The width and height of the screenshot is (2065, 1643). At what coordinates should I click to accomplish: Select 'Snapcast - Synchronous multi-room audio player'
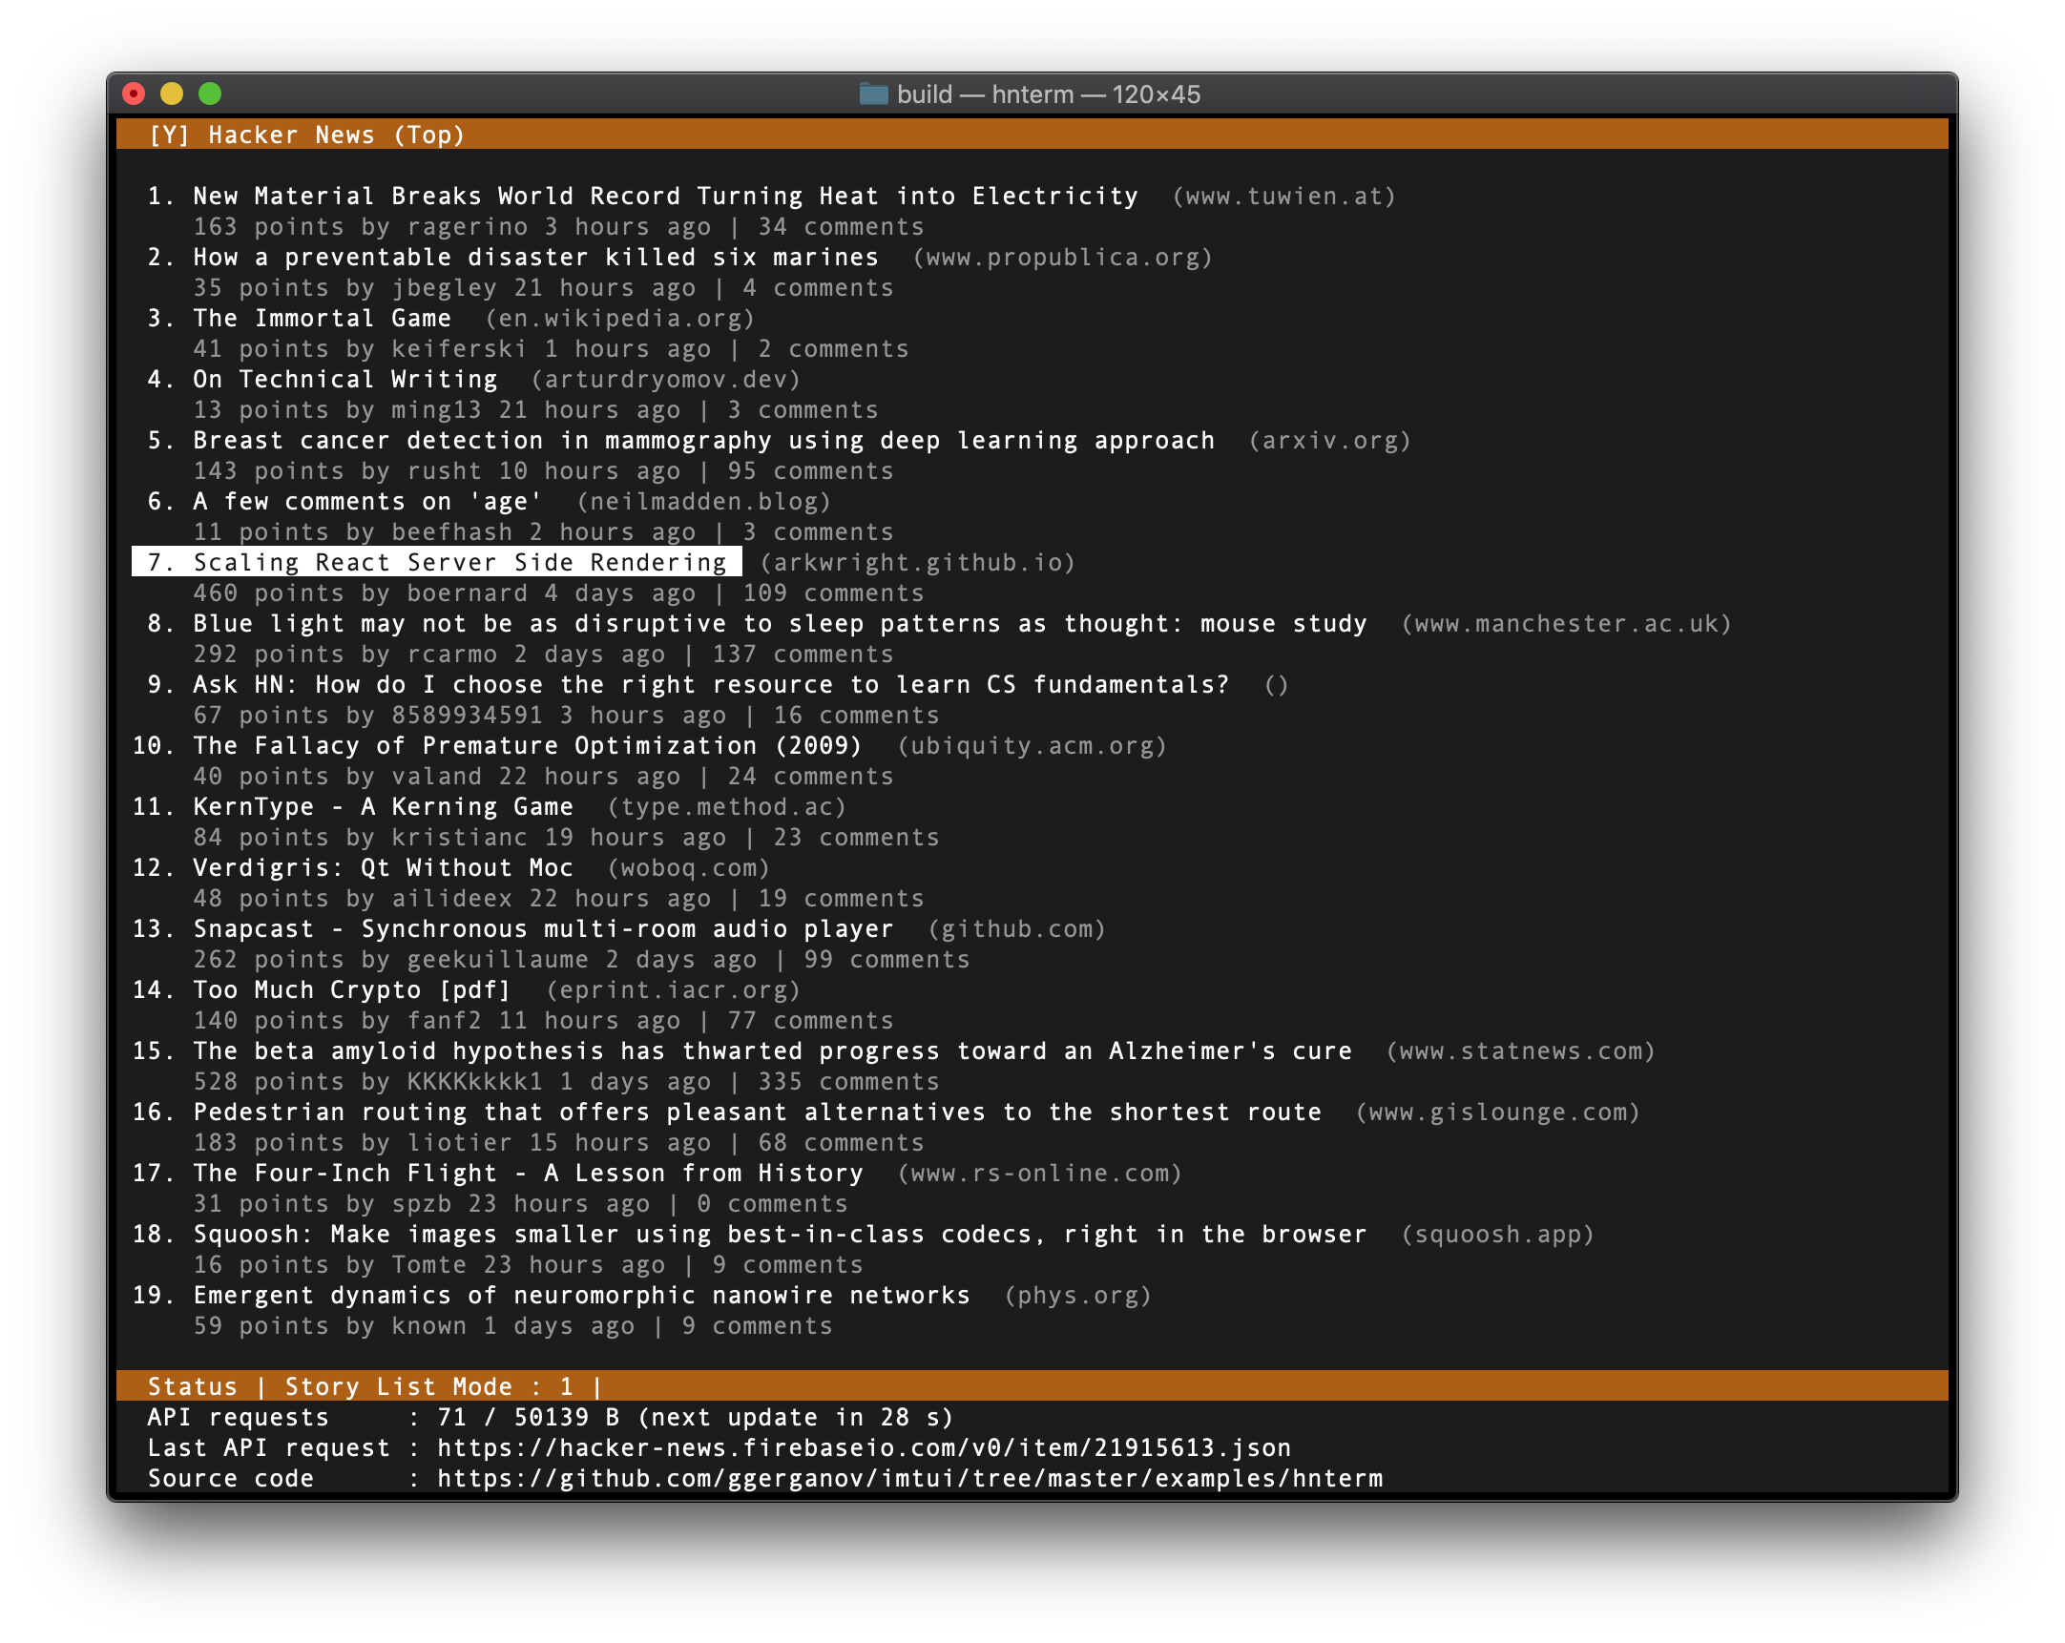pos(543,929)
